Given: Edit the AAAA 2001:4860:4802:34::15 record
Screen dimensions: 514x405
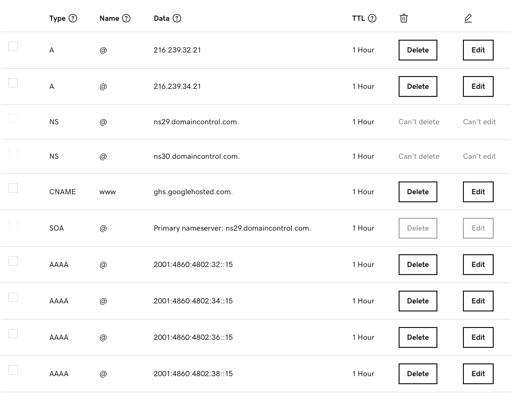Looking at the screenshot, I should click(478, 301).
